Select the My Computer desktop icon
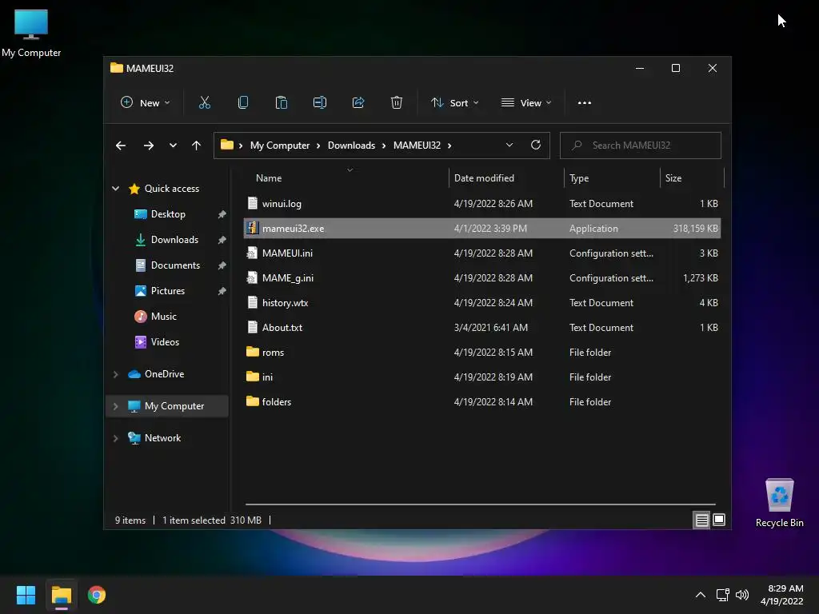This screenshot has height=614, width=819. click(31, 33)
